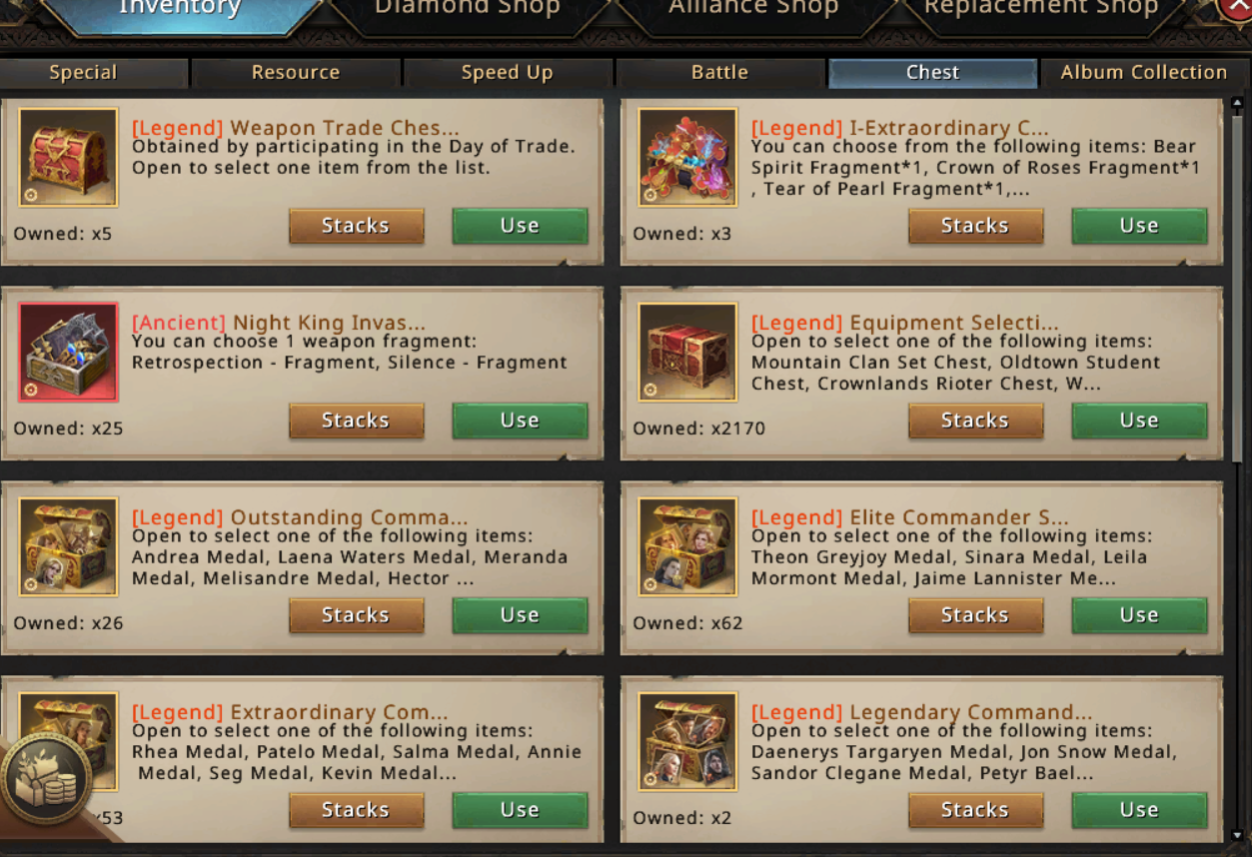Open the Album Collection tab
This screenshot has height=857, width=1252.
1143,73
